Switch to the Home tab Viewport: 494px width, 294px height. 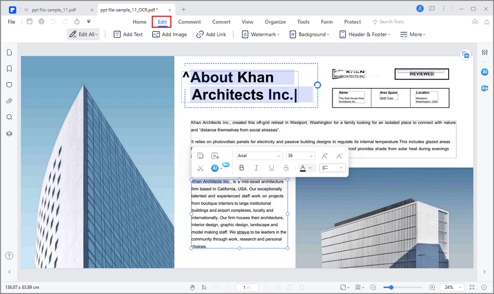coord(139,21)
